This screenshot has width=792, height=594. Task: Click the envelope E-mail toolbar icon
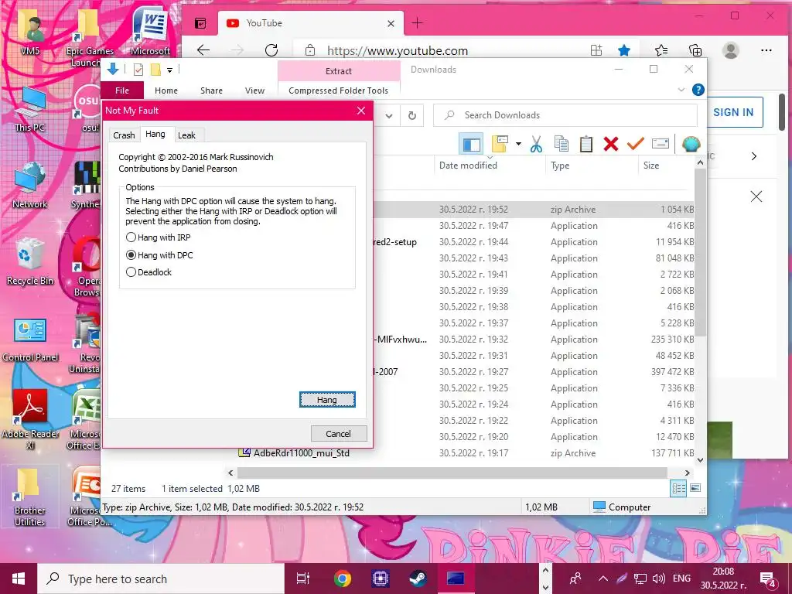pos(661,144)
